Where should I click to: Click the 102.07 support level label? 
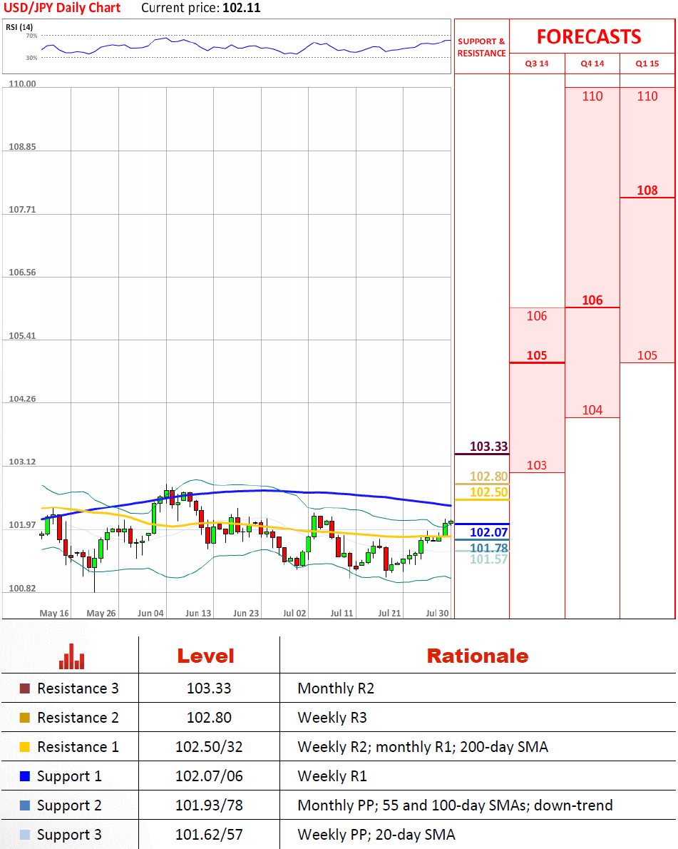coord(488,532)
